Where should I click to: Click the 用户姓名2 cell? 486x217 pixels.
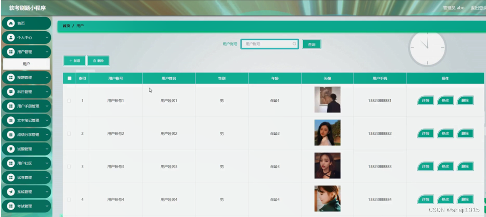tap(169, 134)
